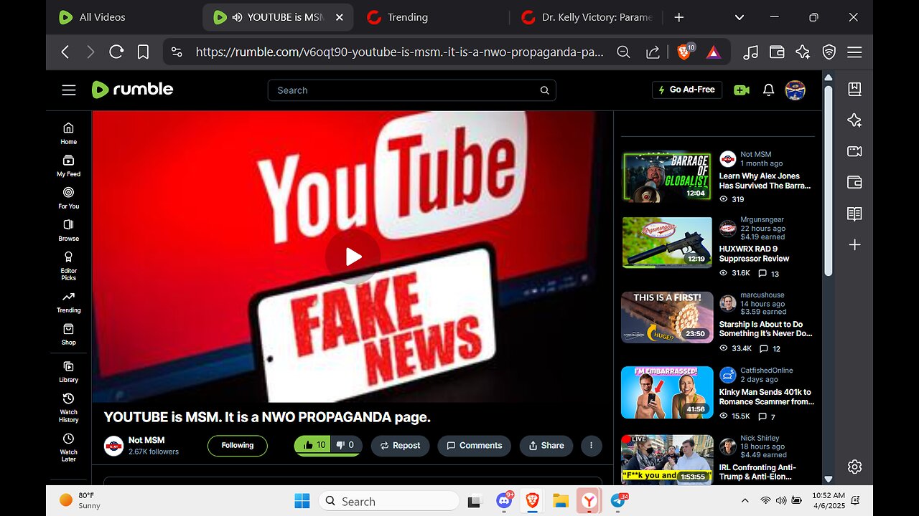Open the sidebar reading list icon
The width and height of the screenshot is (919, 516).
point(854,214)
